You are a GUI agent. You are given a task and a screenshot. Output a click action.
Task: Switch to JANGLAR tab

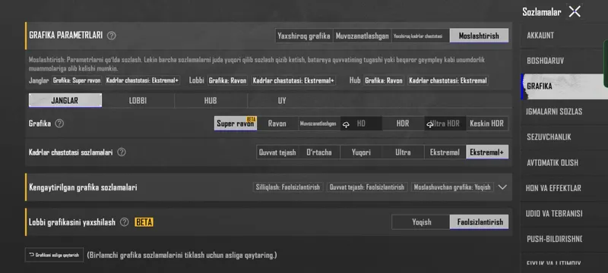tap(65, 101)
